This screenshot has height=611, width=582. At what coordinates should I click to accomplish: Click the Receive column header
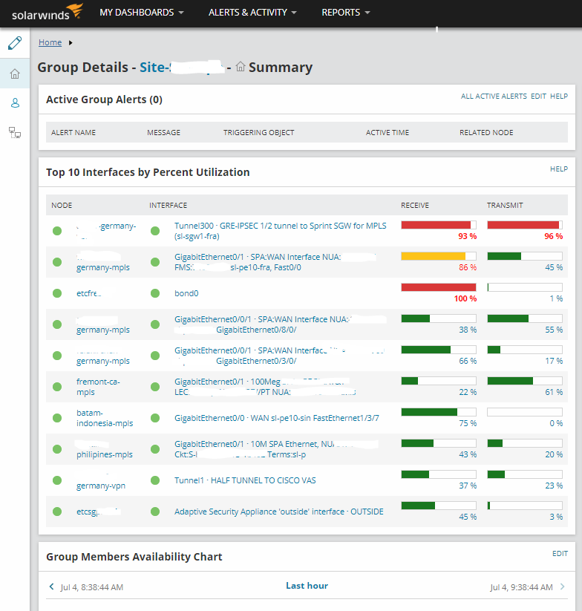415,206
